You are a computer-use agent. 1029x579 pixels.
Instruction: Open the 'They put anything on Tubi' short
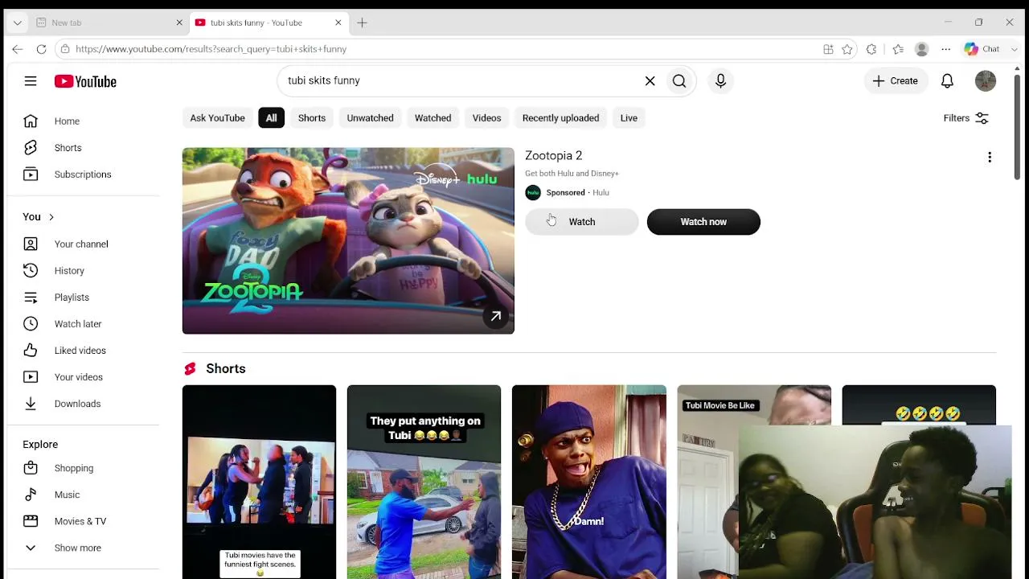pos(424,482)
